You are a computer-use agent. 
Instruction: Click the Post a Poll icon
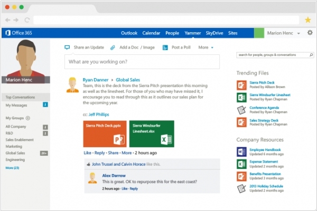165,47
